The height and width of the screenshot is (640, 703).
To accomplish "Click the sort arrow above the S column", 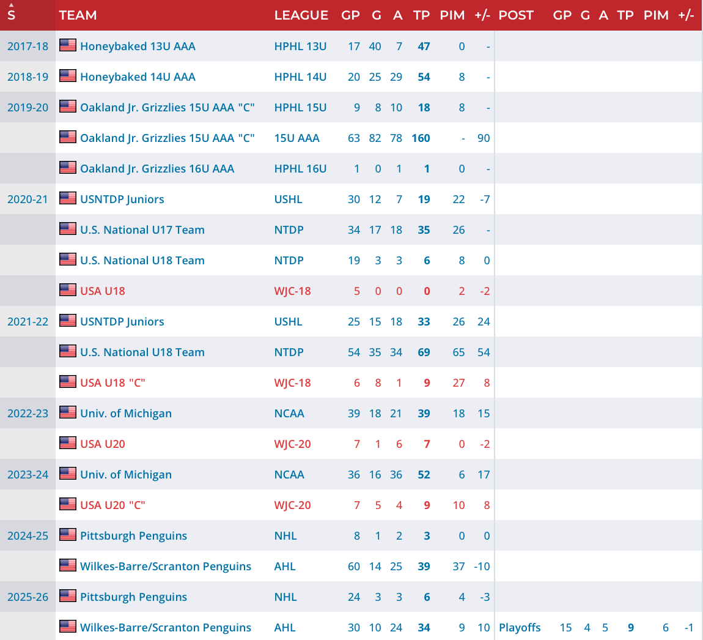I will click(x=11, y=5).
